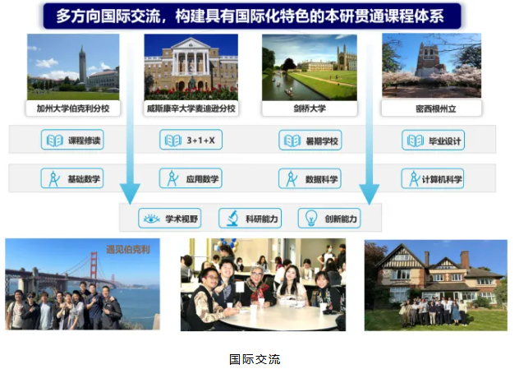The width and height of the screenshot is (519, 369).
Task: Click the book icon beside 课程修读
Action: click(x=54, y=141)
